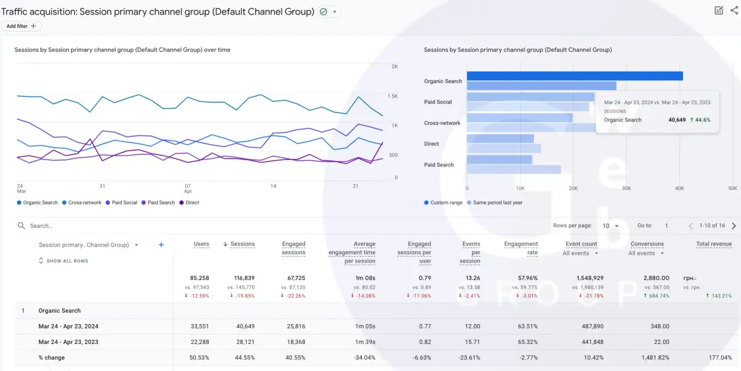
Task: Toggle Paid Social series in line chart legend
Action: coord(121,203)
